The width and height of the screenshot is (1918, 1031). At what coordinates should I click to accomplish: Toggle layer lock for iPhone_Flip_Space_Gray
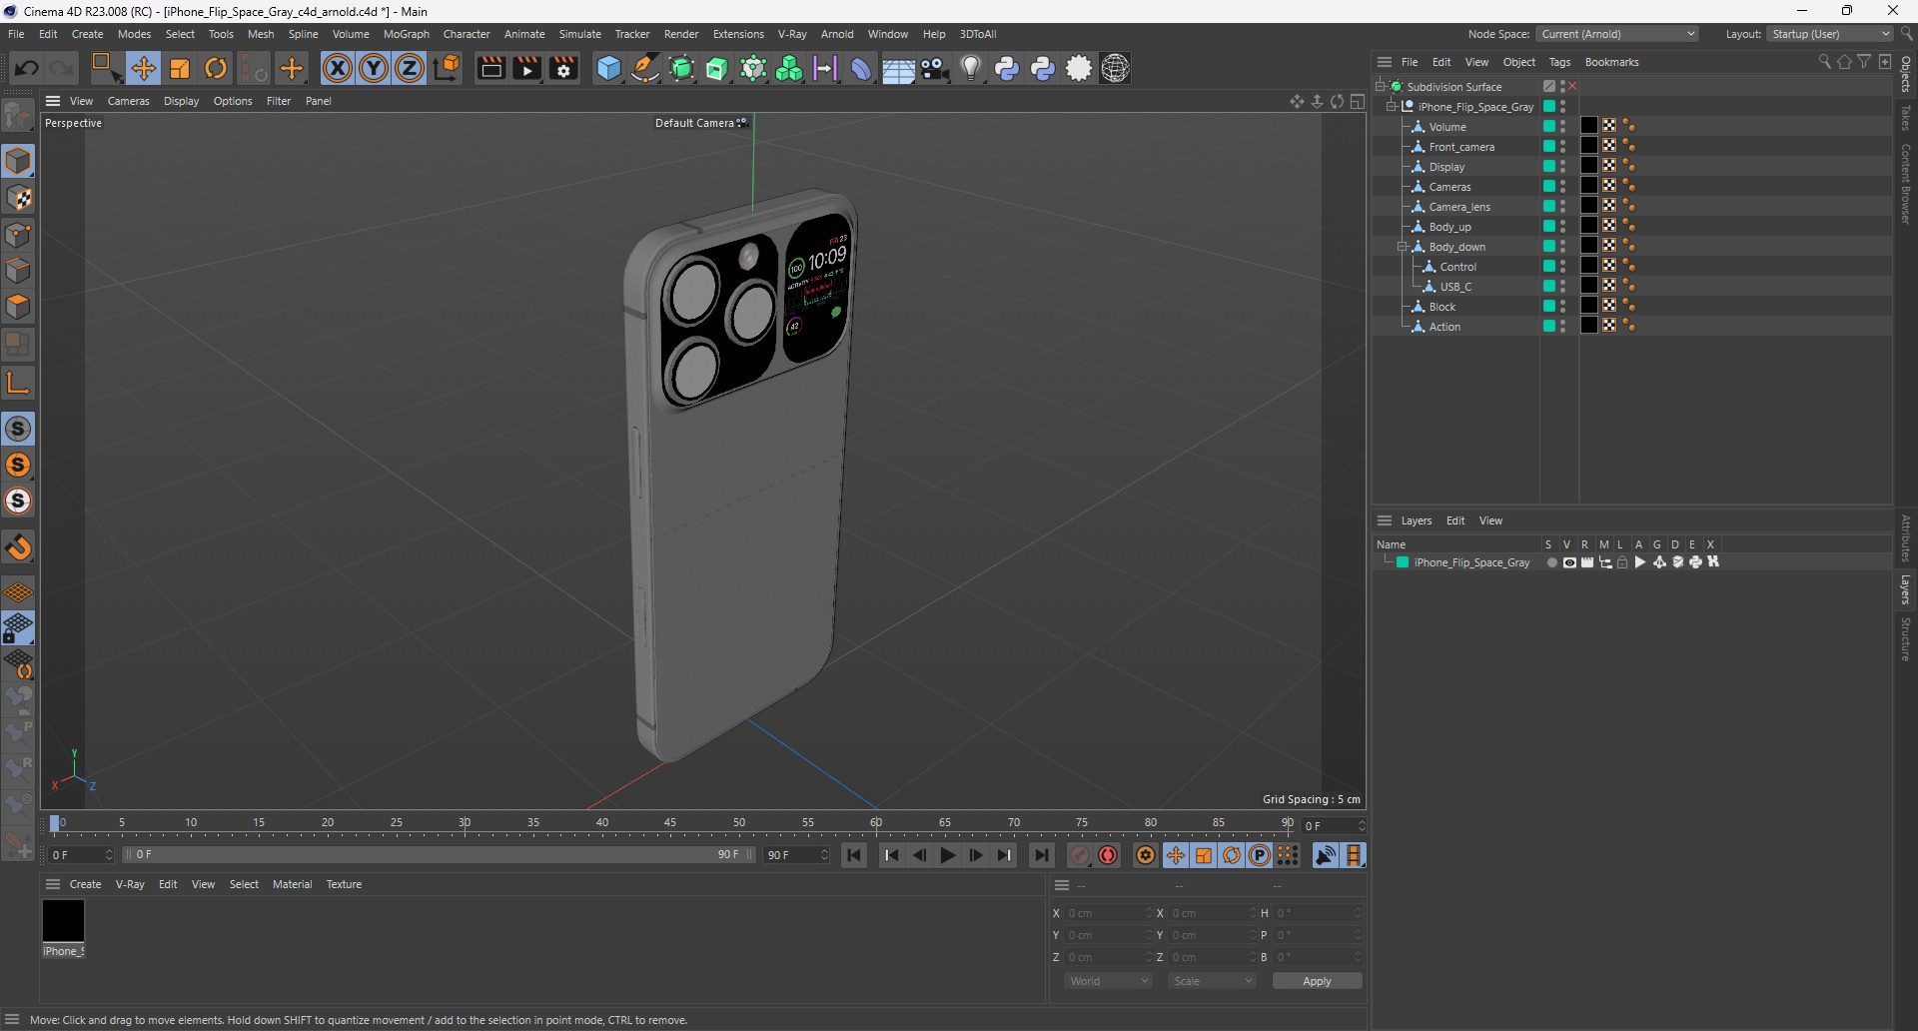tap(1622, 562)
